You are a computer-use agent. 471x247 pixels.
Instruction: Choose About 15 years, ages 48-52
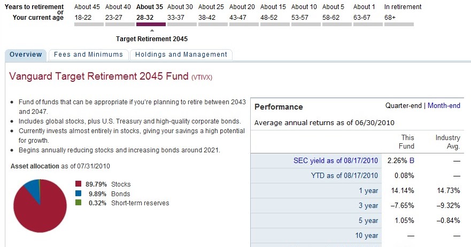point(275,14)
